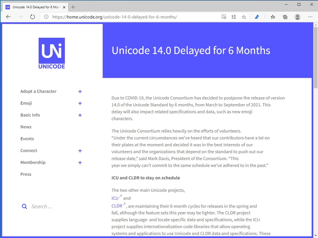
Task: Expand the Basic Info submenu
Action: click(x=80, y=115)
